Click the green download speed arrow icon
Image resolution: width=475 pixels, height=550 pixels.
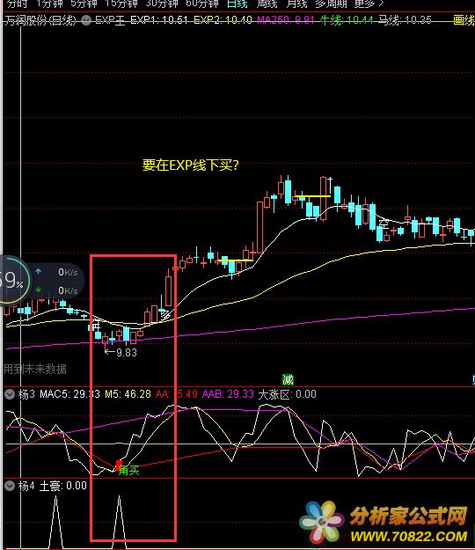click(38, 290)
